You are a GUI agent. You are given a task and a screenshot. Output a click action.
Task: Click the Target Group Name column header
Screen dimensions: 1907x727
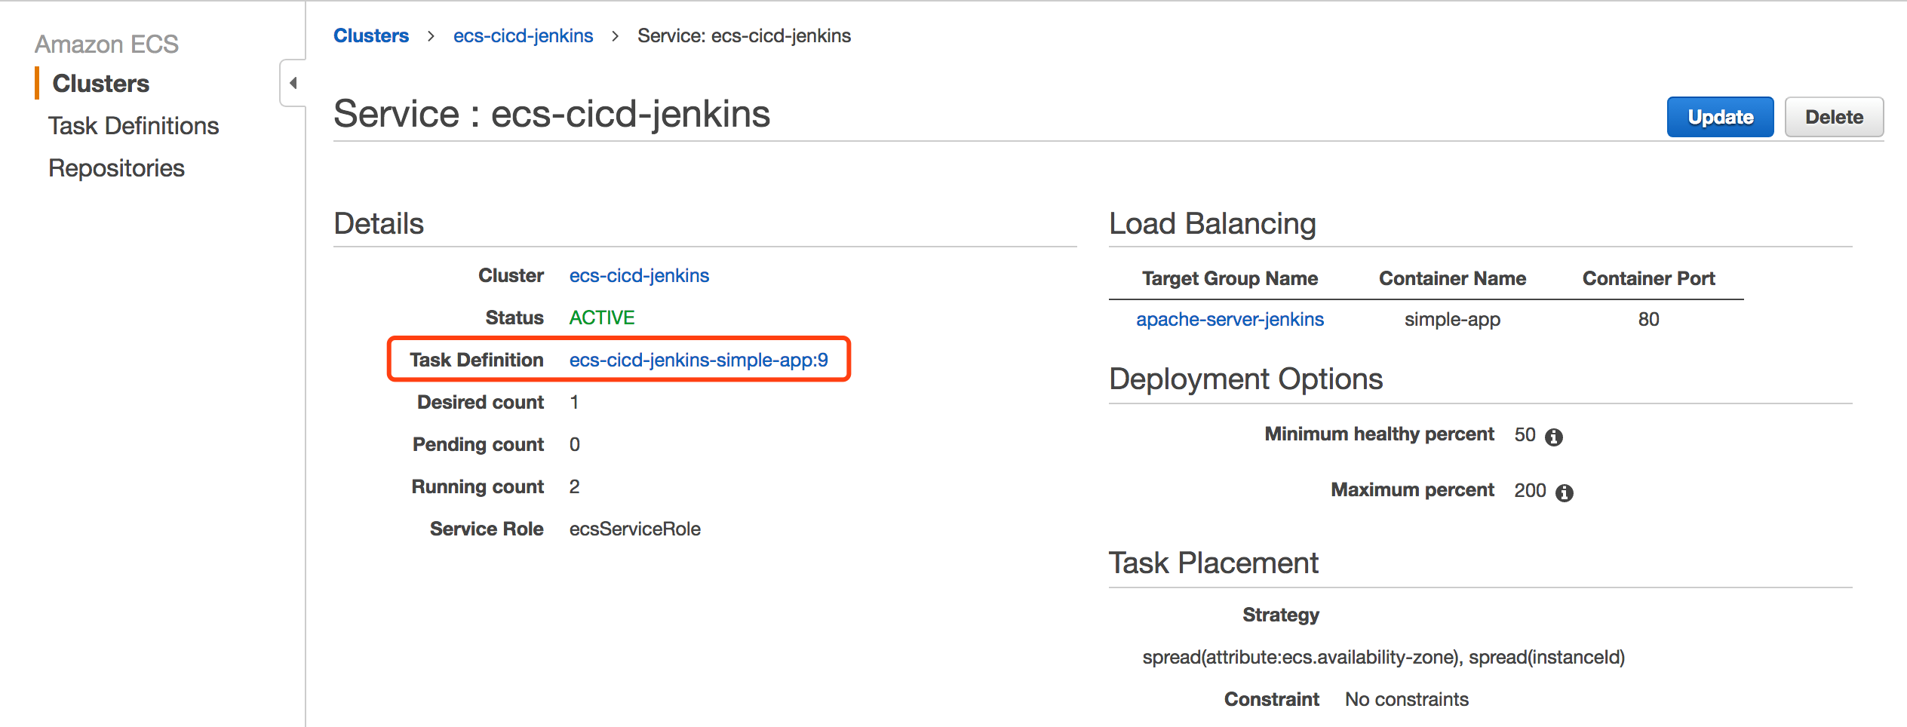1230,278
